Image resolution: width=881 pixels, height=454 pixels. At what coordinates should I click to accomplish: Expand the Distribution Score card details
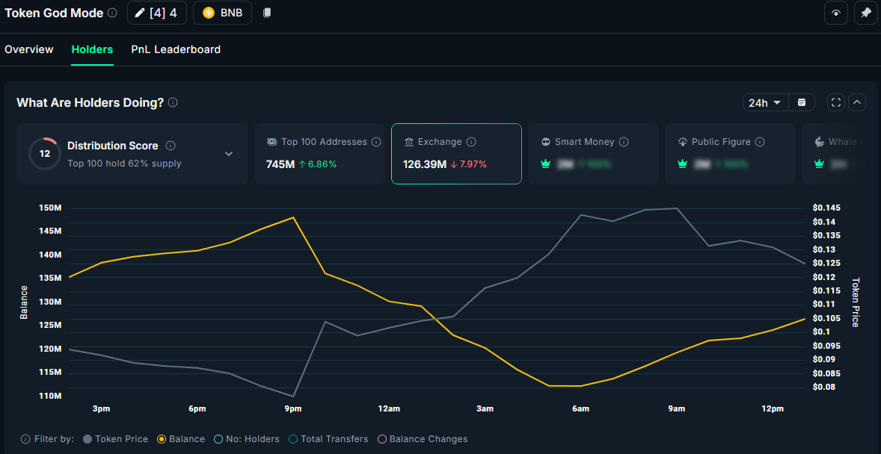pyautogui.click(x=229, y=153)
